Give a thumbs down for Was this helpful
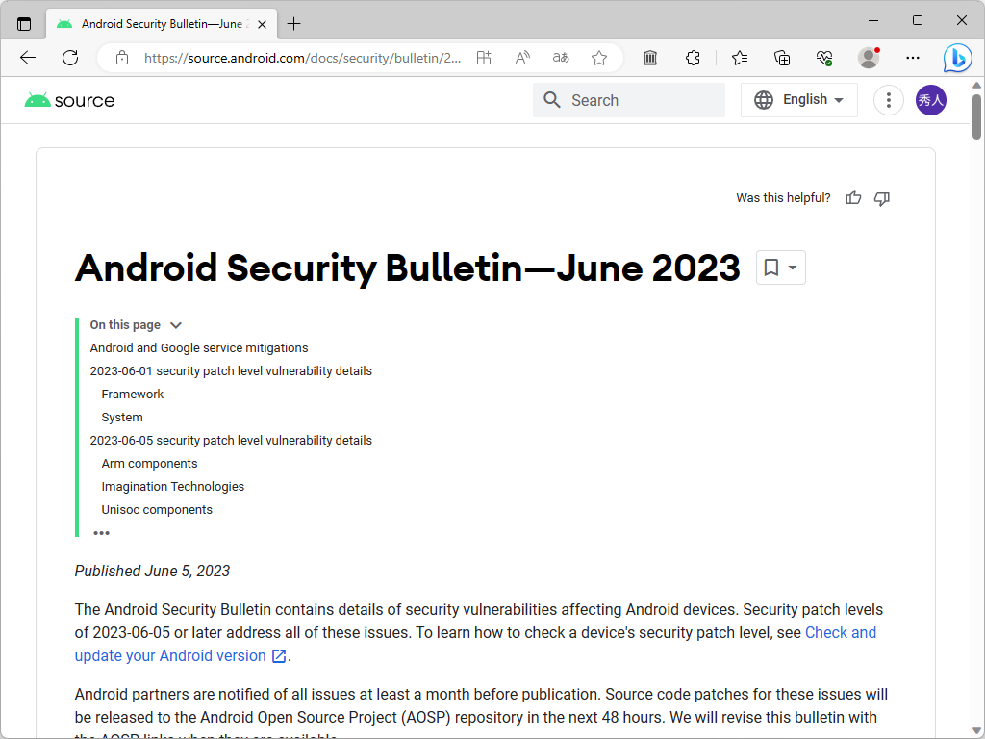 point(881,197)
